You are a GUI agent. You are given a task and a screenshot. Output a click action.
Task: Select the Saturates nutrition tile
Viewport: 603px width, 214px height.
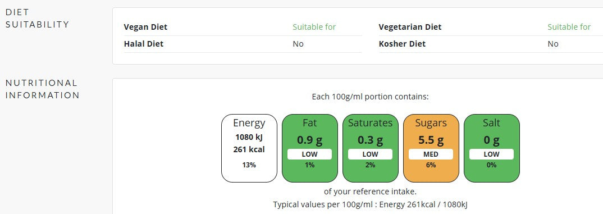click(371, 148)
